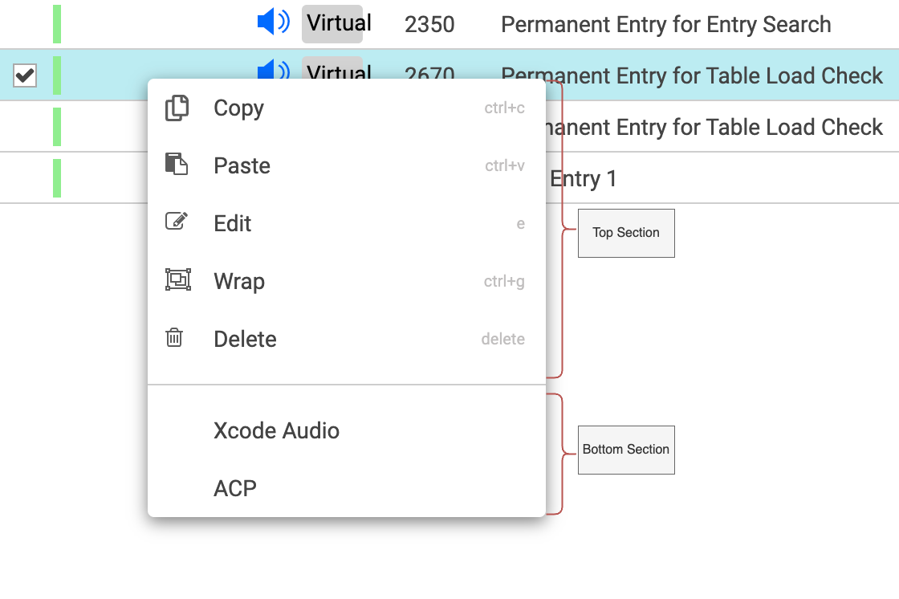Click the Edit pencil icon

tap(177, 222)
